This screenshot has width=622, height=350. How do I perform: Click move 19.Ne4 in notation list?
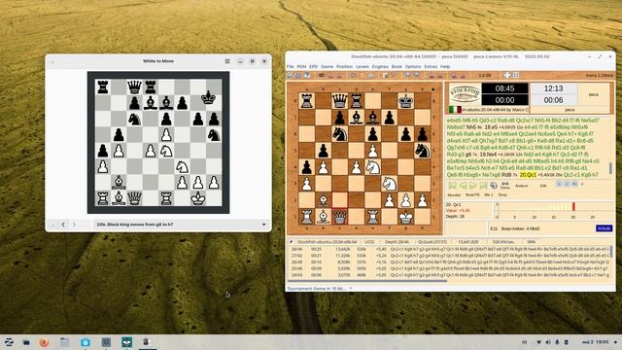tap(488, 155)
